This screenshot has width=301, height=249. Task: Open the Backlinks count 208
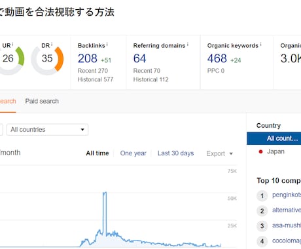tap(88, 58)
